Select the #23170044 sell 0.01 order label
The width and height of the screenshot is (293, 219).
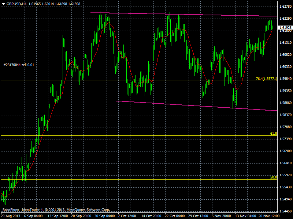pos(19,65)
